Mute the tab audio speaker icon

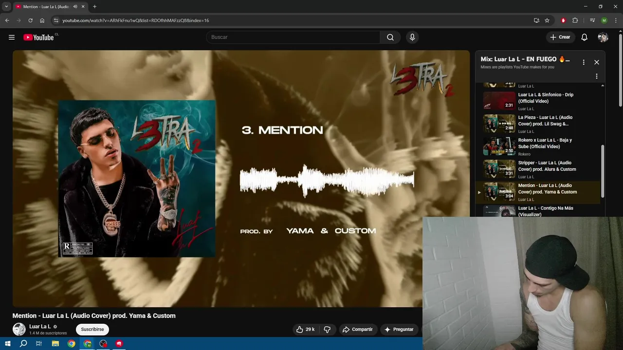click(75, 7)
